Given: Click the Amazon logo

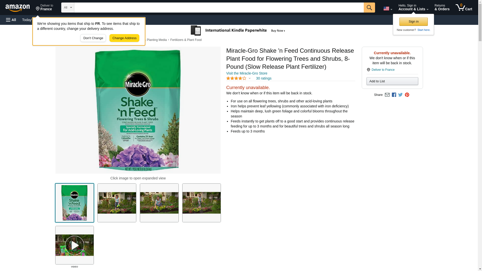Looking at the screenshot, I should click(x=18, y=8).
